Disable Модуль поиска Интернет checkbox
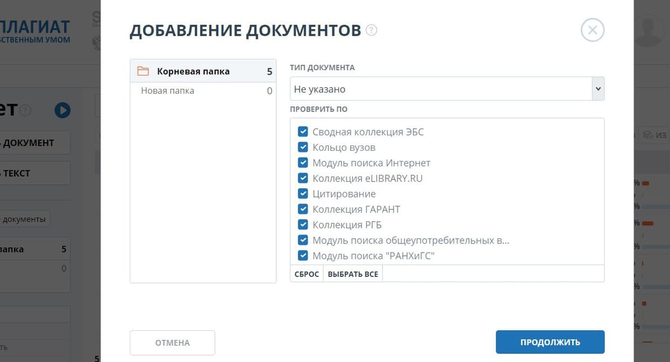The height and width of the screenshot is (362, 670). pyautogui.click(x=303, y=163)
